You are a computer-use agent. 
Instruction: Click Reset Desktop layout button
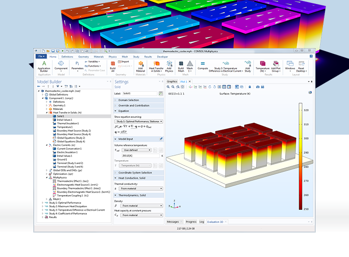pyautogui.click(x=301, y=66)
